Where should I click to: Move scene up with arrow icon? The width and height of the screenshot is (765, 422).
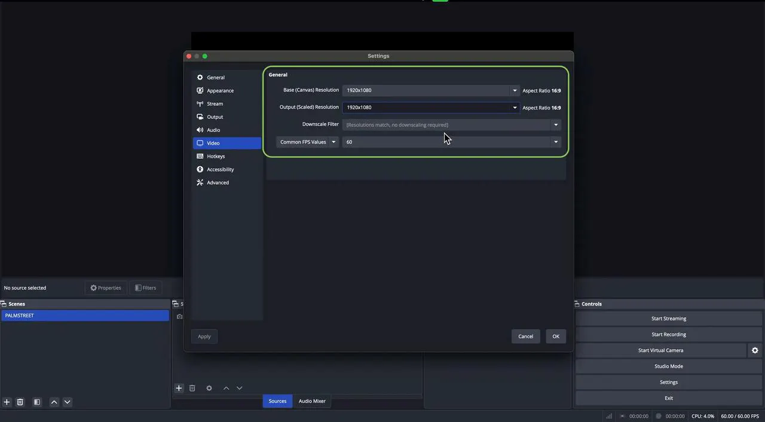coord(54,402)
